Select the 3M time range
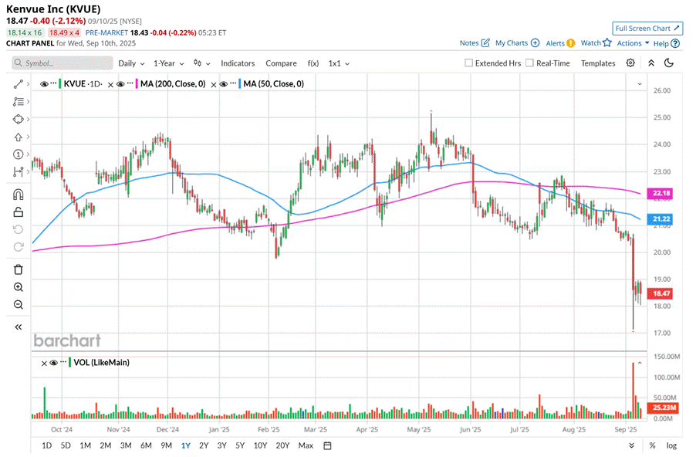The width and height of the screenshot is (696, 457). [x=126, y=445]
